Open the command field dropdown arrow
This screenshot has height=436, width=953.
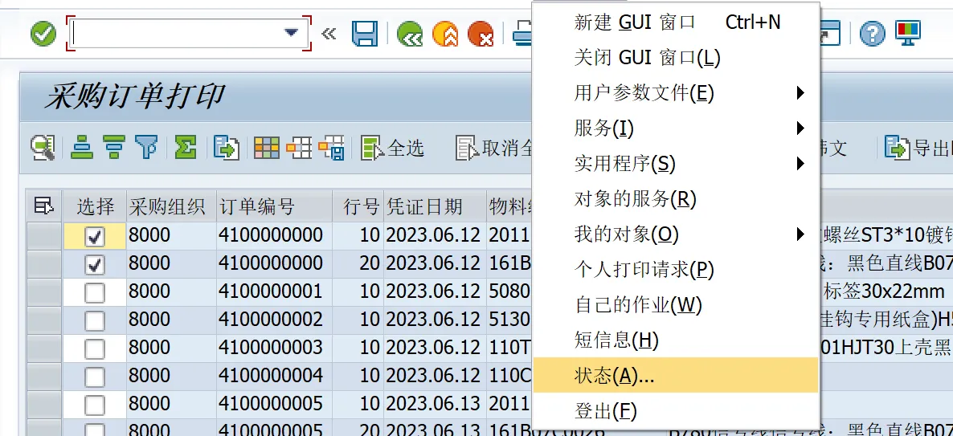291,34
